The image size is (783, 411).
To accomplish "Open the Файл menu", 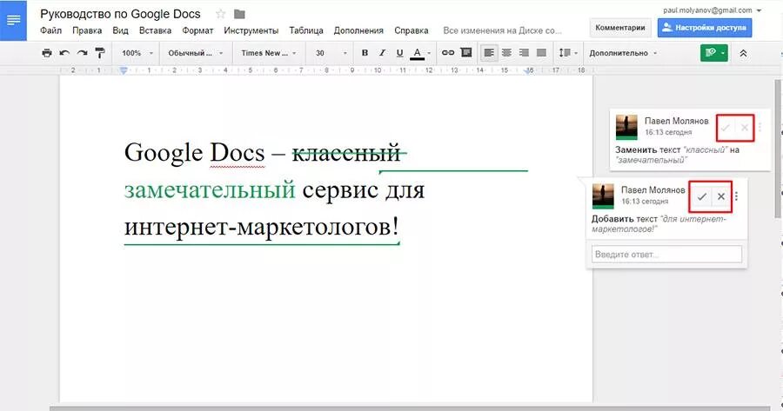I will [51, 30].
